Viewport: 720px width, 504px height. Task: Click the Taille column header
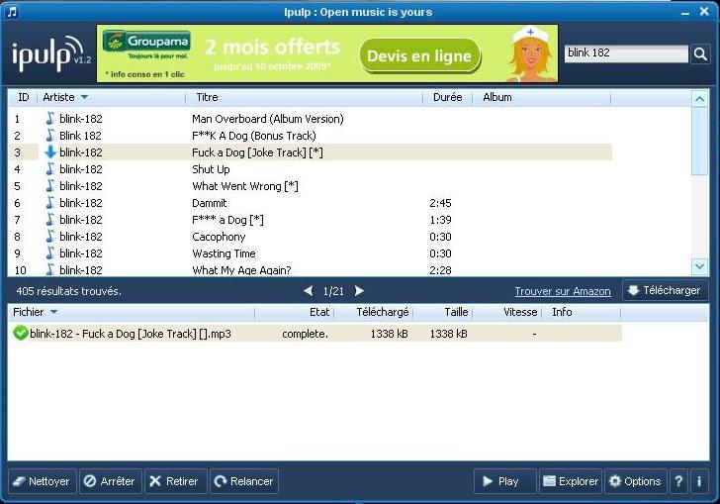pos(443,312)
